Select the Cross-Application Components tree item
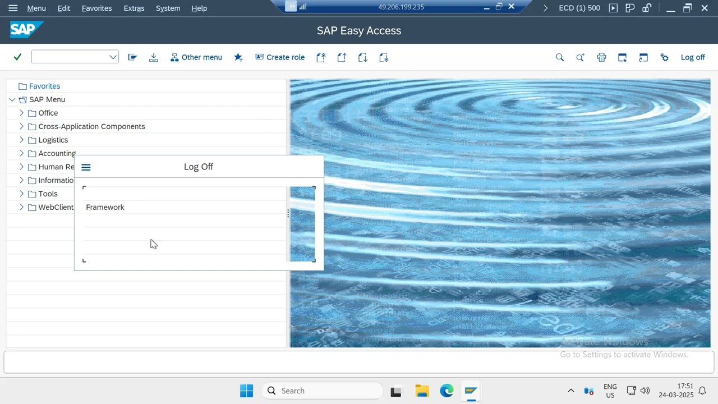718x404 pixels. pyautogui.click(x=91, y=126)
